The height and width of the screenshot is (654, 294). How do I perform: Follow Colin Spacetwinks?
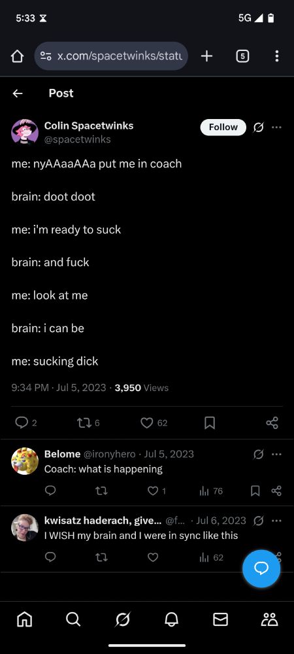(223, 128)
